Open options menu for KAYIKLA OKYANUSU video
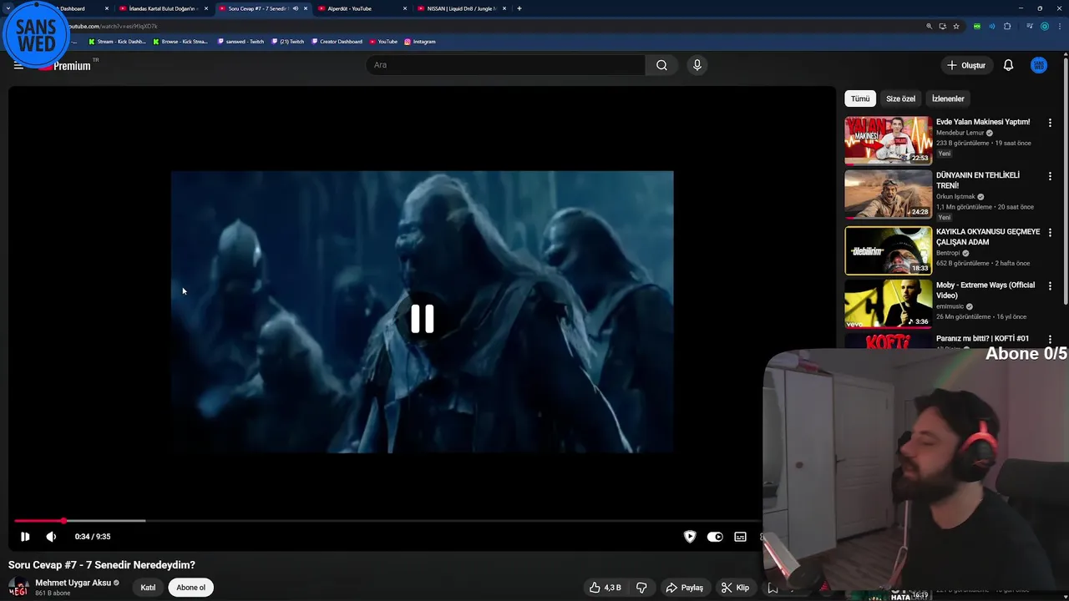The image size is (1069, 601). [1050, 232]
